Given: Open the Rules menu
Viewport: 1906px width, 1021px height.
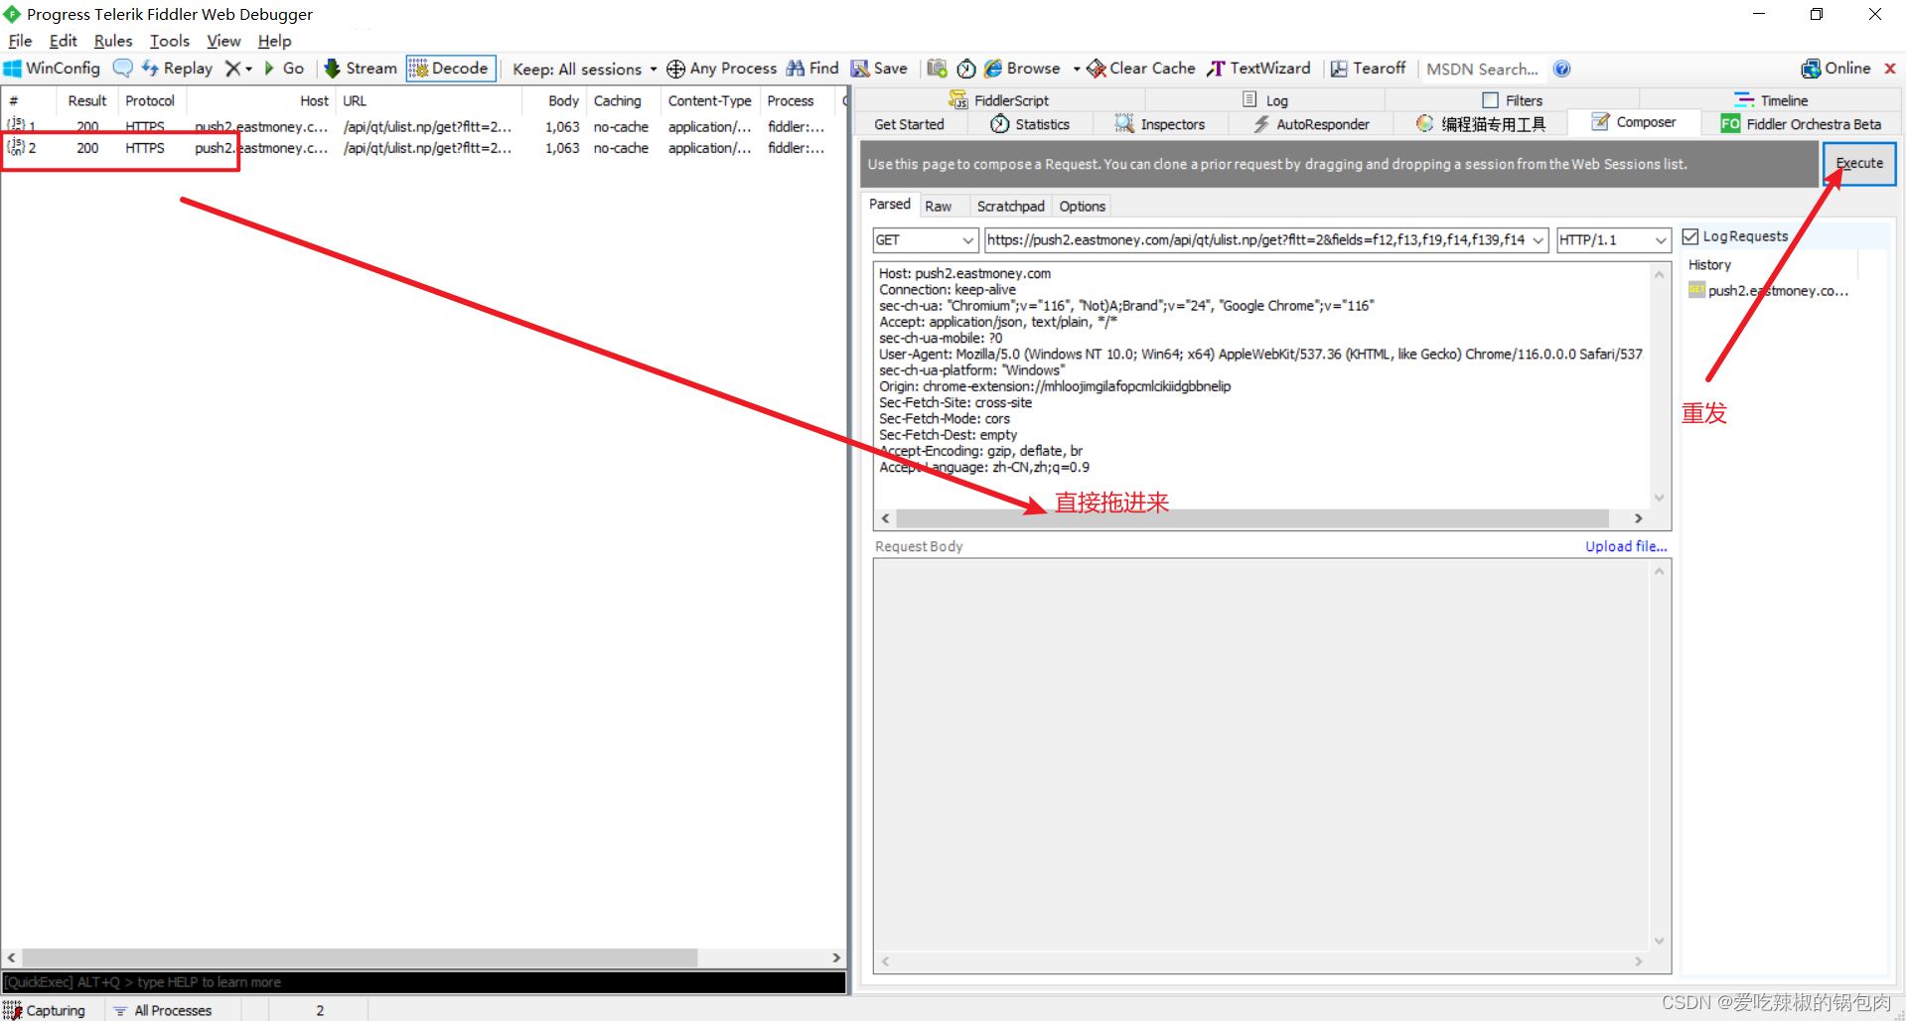Looking at the screenshot, I should 113,41.
